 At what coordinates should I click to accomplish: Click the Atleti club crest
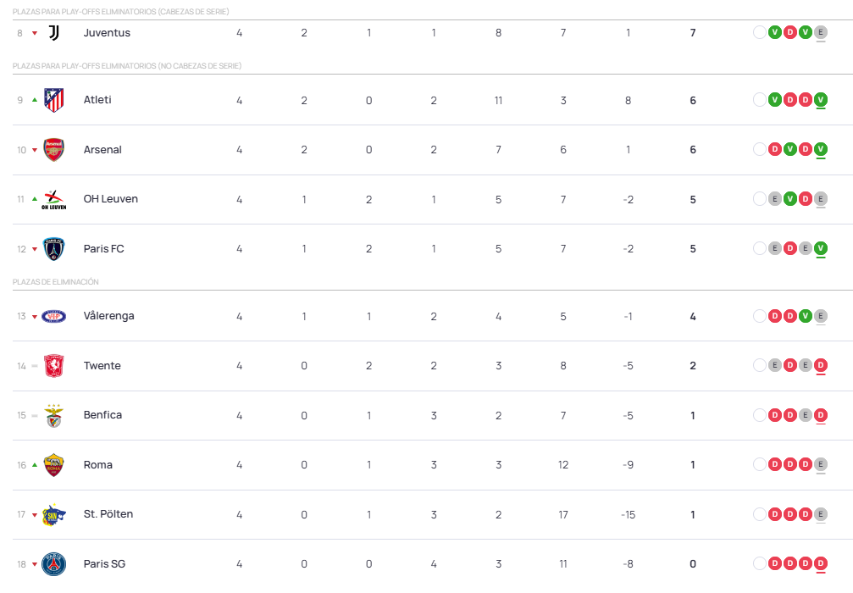point(54,100)
